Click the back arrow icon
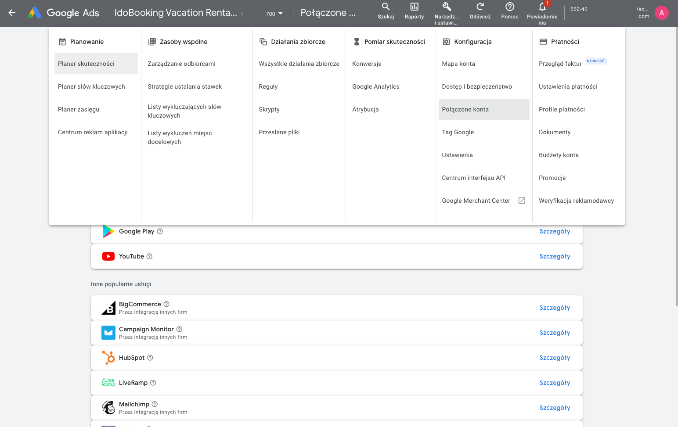The image size is (678, 427). pyautogui.click(x=12, y=13)
